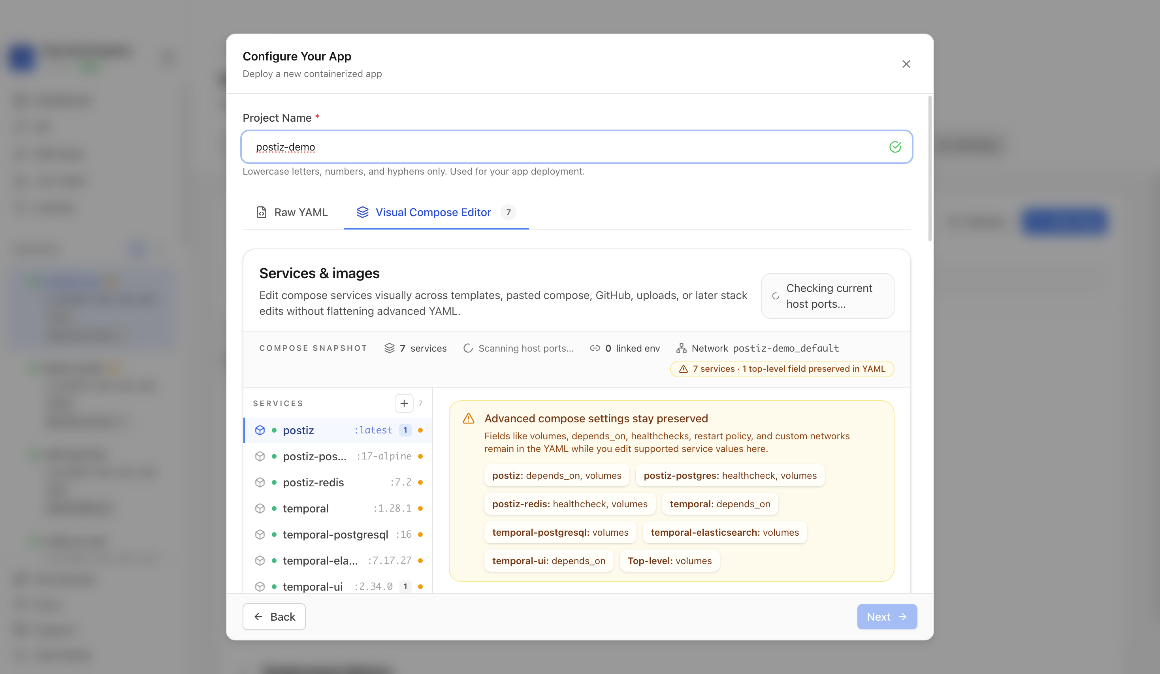Screen dimensions: 1160x674
Task: Click the postiz-postgres: healthcheck, volumes chip
Action: click(730, 476)
